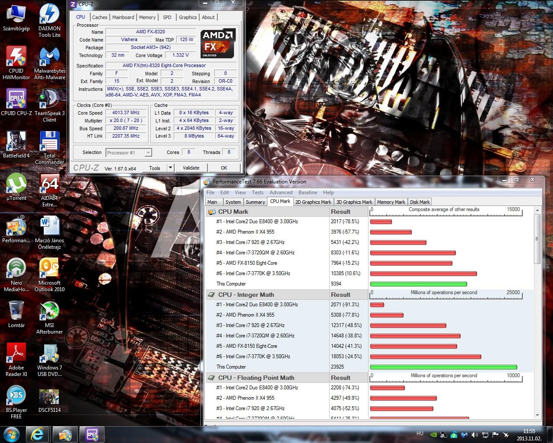Open View menu in PerformanceTest

(240, 193)
